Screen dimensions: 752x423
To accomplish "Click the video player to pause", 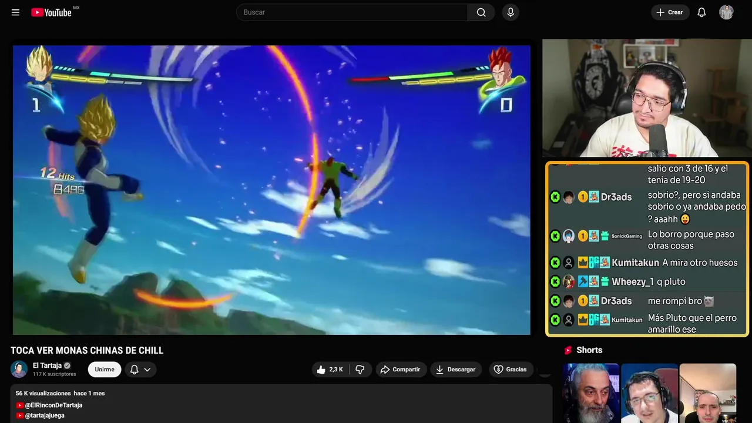I will tap(271, 190).
